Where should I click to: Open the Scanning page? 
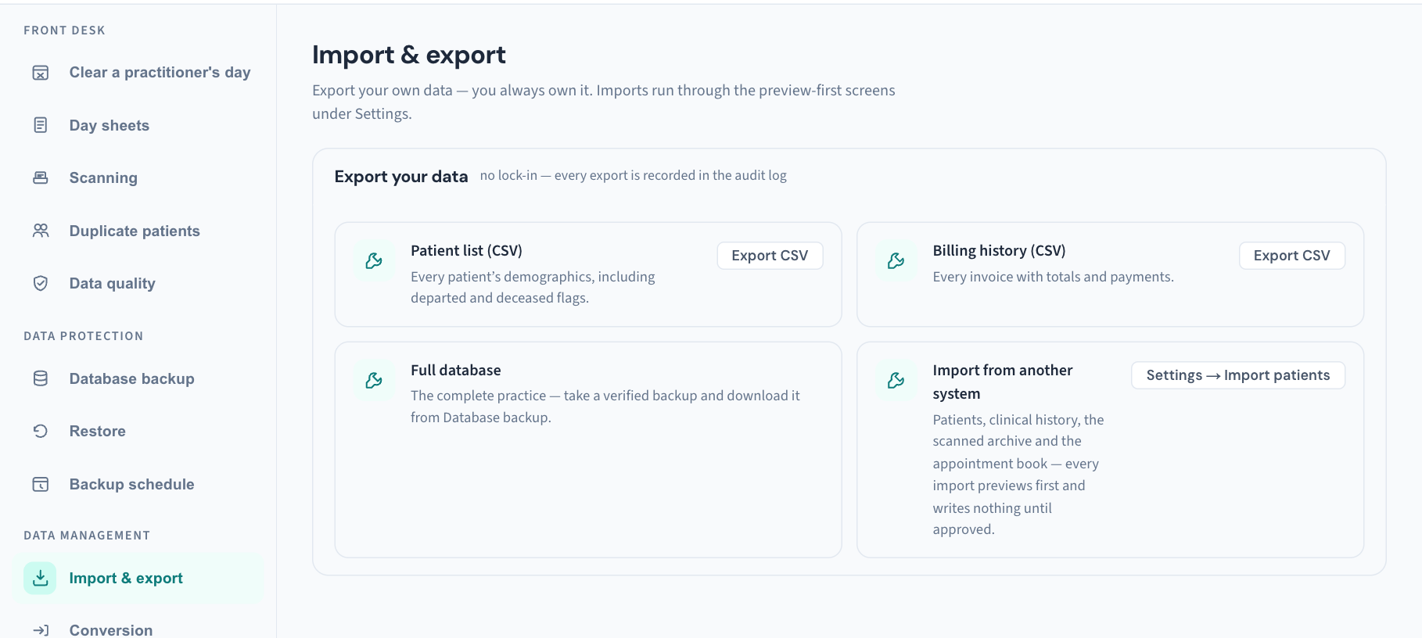[138, 177]
